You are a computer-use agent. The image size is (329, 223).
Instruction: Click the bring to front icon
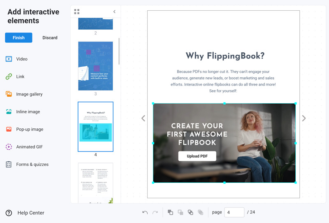170,212
